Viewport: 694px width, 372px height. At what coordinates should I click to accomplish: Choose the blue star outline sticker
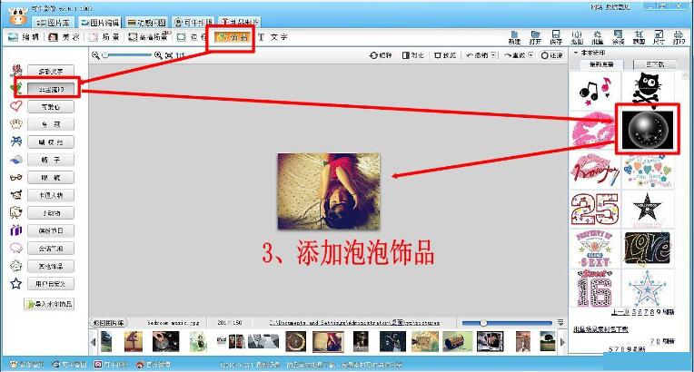point(646,289)
